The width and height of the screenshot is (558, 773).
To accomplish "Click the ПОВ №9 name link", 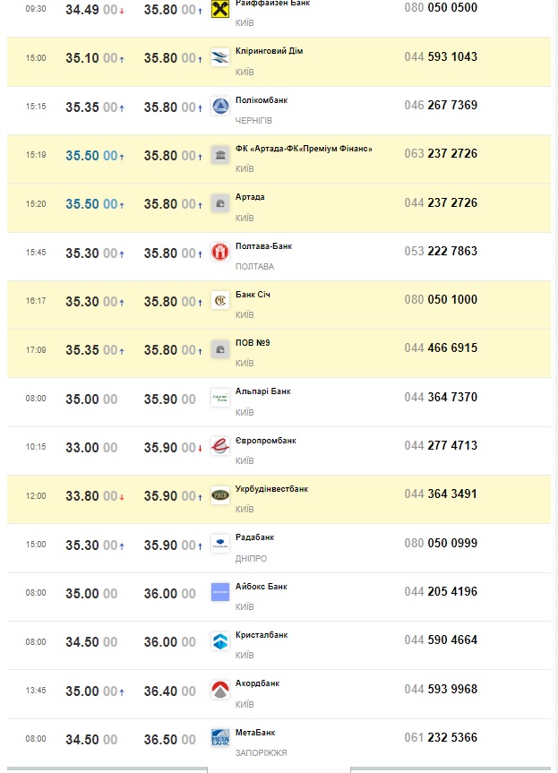I will tap(252, 343).
